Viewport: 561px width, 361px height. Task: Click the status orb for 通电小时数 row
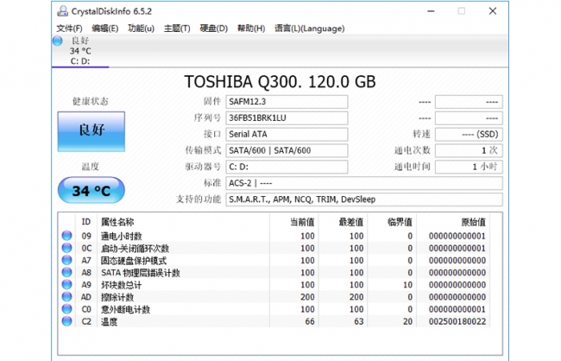pyautogui.click(x=66, y=236)
